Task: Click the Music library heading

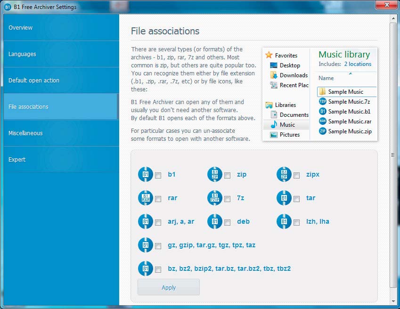Action: pos(344,54)
